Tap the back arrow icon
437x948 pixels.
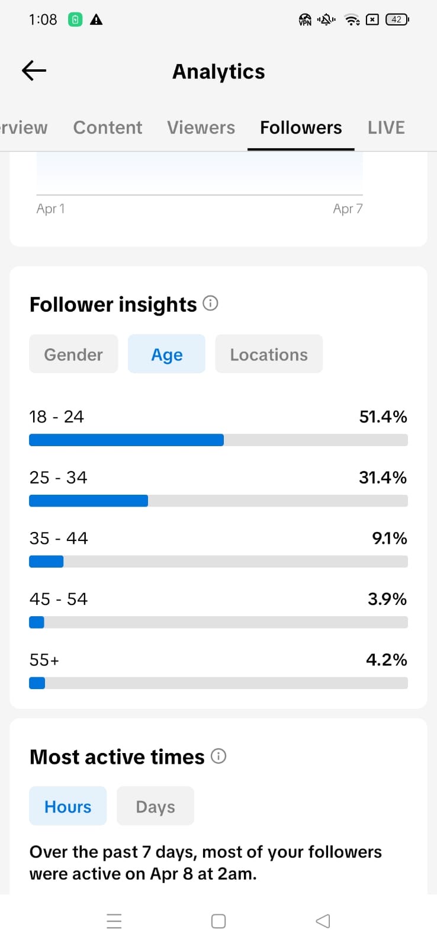(34, 71)
